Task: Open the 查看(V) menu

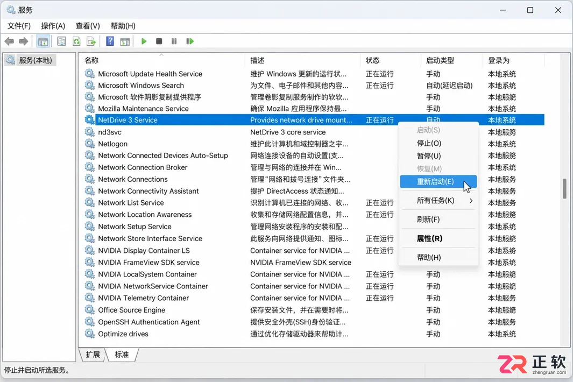Action: pyautogui.click(x=88, y=26)
